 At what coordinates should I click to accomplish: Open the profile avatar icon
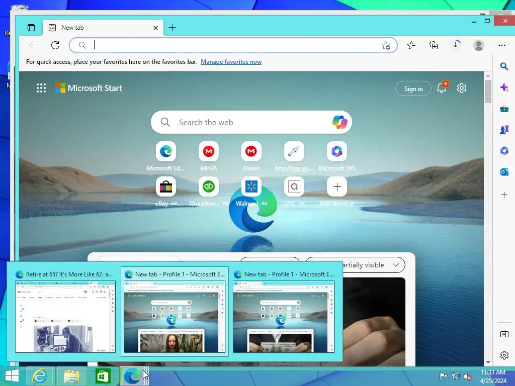(479, 45)
